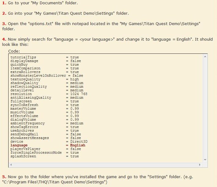Viewport: 217px width, 187px height.
Task: Click the highlighted 'English' value
Action: pos(78,145)
